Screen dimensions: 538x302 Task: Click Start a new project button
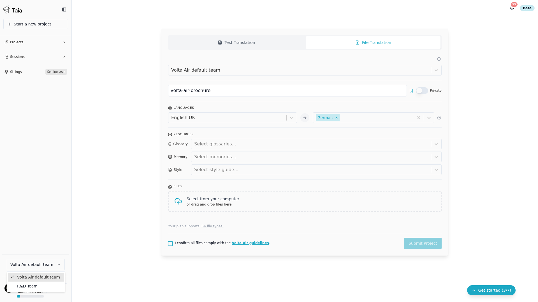(36, 24)
